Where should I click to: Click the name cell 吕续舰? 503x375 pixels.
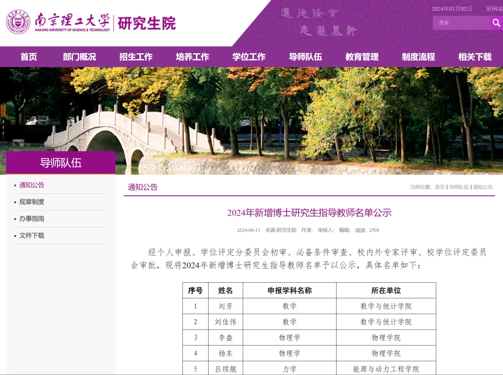tap(226, 369)
